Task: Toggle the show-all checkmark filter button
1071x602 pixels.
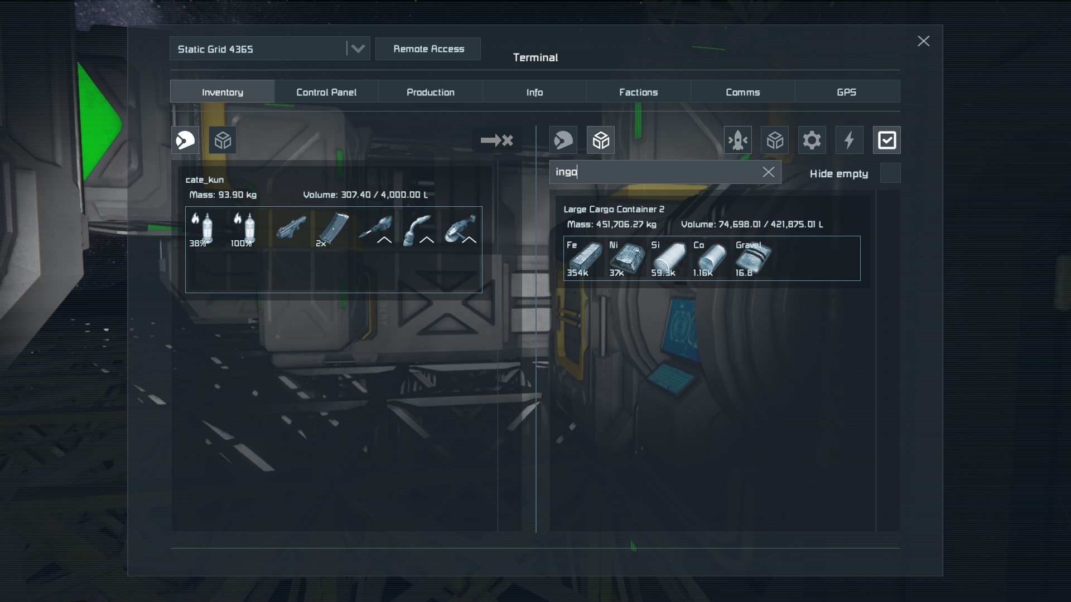Action: (x=886, y=140)
